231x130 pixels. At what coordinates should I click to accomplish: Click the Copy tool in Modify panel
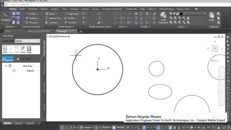[x=136, y=18]
